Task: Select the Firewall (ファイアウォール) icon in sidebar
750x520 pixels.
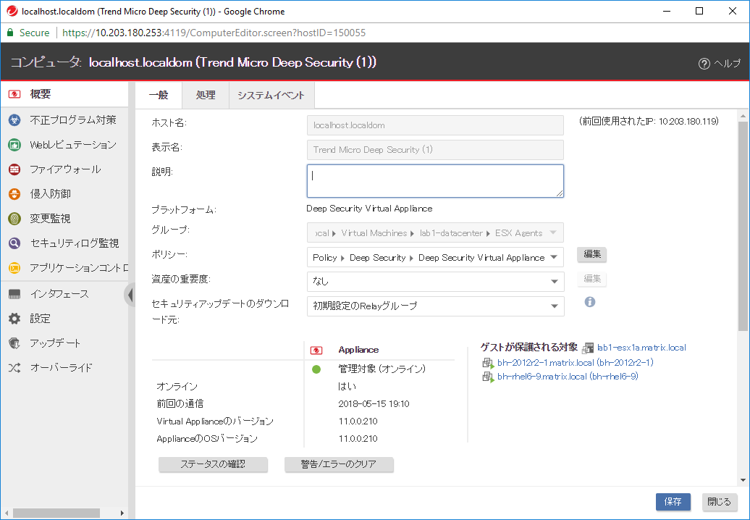Action: [14, 169]
